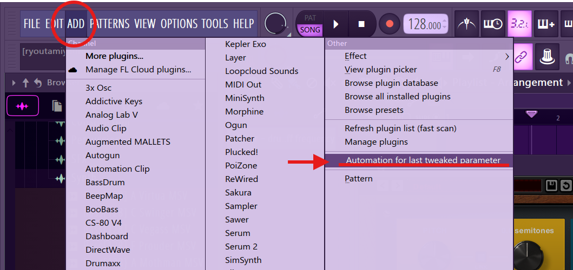Click the save preset floppy disk icon
Image resolution: width=573 pixels, height=270 pixels.
click(551, 186)
